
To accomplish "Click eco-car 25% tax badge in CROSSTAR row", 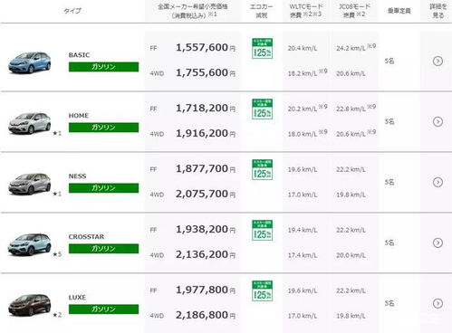I will coord(262,230).
